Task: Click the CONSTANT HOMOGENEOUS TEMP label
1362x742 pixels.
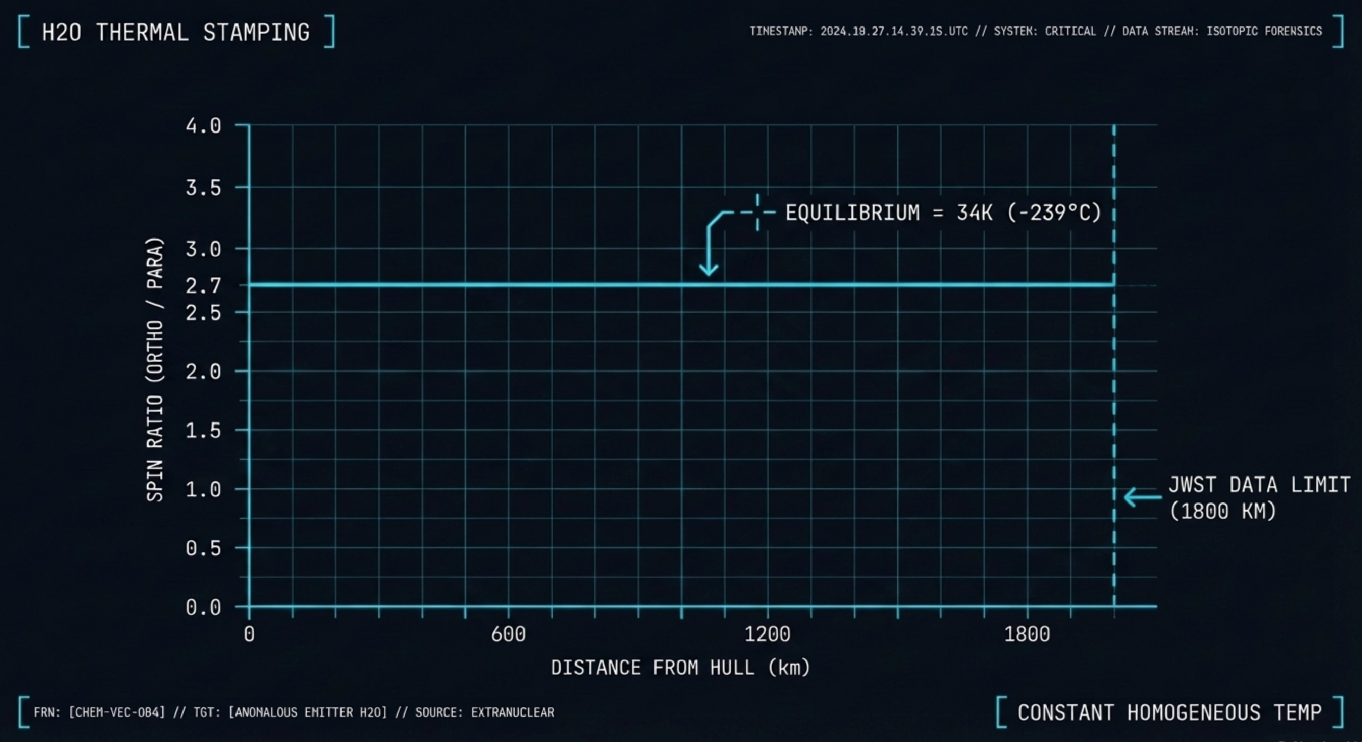Action: pos(1169,712)
